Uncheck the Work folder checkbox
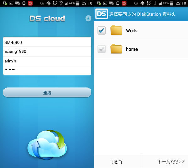This screenshot has height=168, width=188. pos(102,30)
